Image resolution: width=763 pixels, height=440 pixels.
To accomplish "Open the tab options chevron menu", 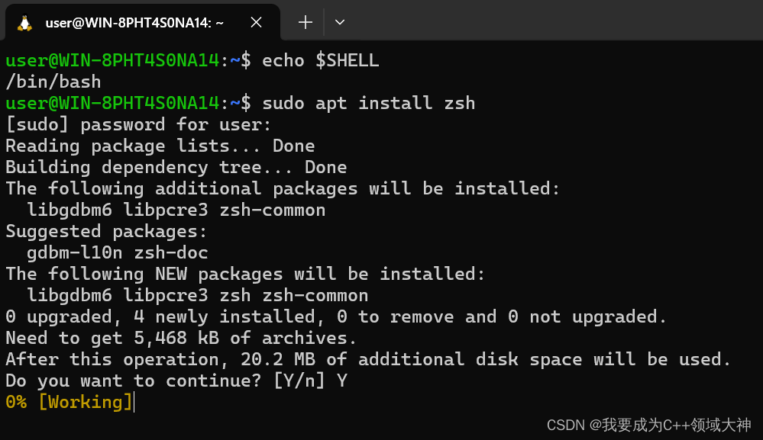I will (x=339, y=22).
